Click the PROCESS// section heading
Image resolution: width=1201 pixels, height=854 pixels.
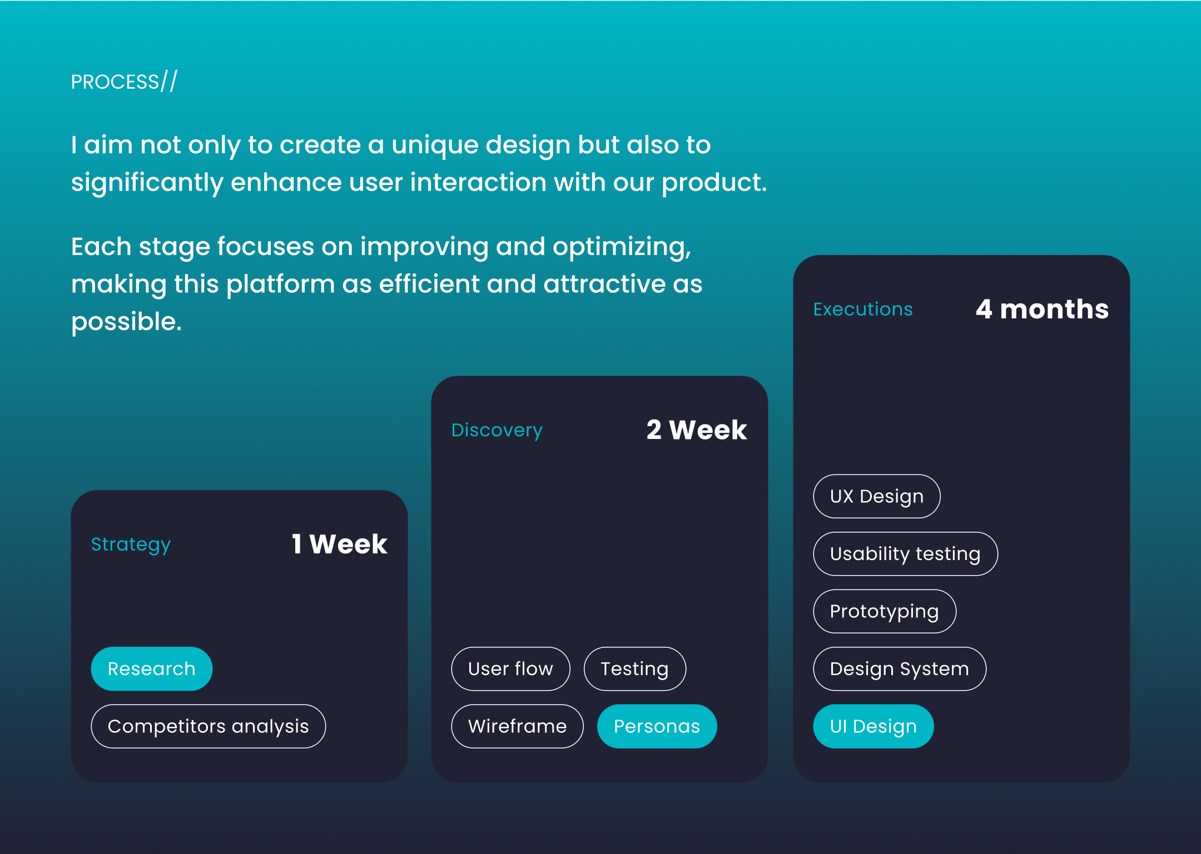[x=124, y=82]
